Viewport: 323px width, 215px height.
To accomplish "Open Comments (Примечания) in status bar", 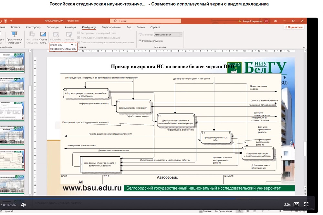I will 223,211.
